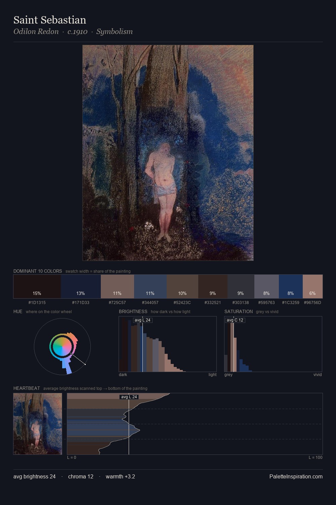Open PaletteInspiration.com link
Screen dimensions: 336x505
pyautogui.click(x=296, y=476)
